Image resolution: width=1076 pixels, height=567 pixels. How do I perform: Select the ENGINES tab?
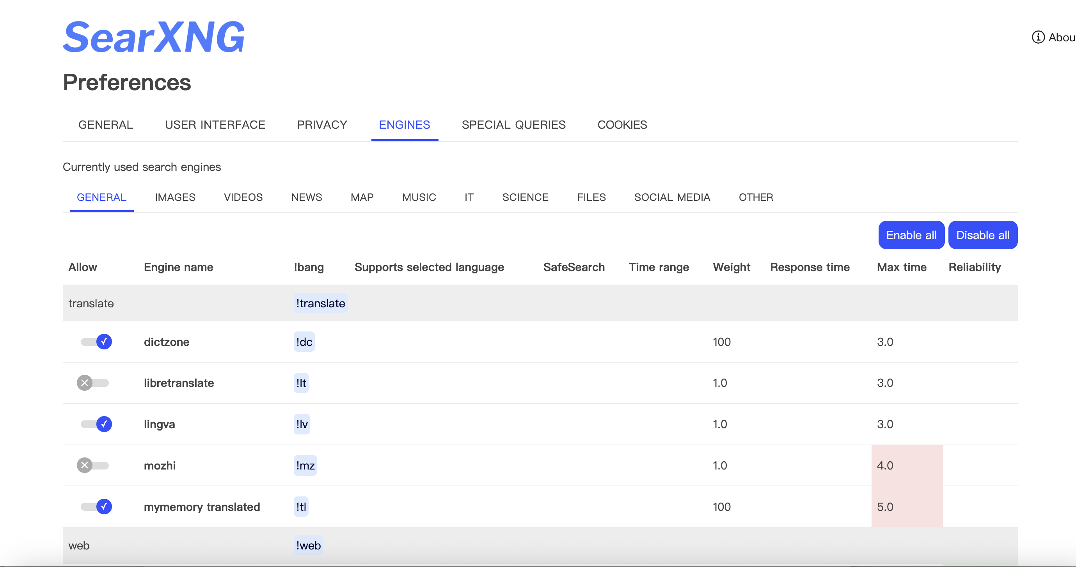[x=404, y=124]
